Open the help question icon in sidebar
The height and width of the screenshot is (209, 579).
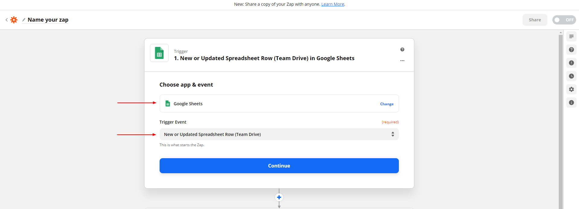click(x=571, y=50)
